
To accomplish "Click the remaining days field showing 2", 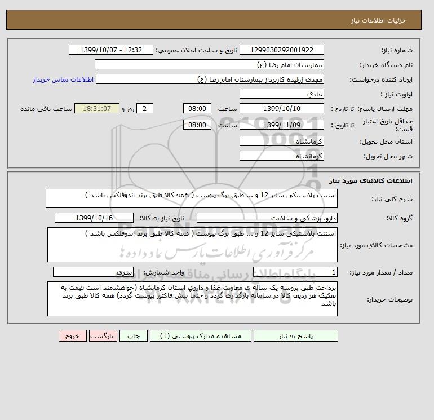I will [144, 109].
